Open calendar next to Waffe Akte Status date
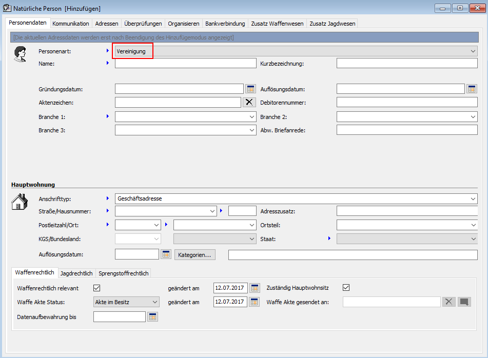Viewport: 488px width, 358px height. [x=255, y=302]
